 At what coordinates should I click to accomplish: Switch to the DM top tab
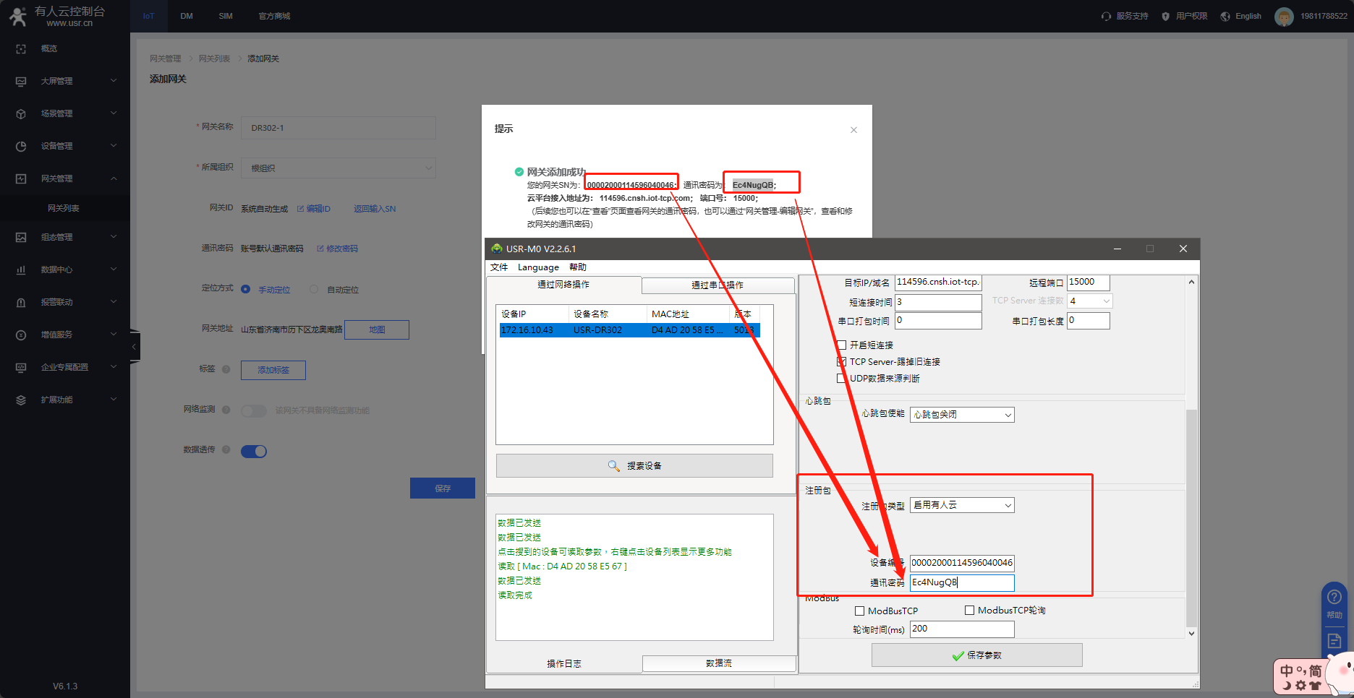[x=187, y=16]
